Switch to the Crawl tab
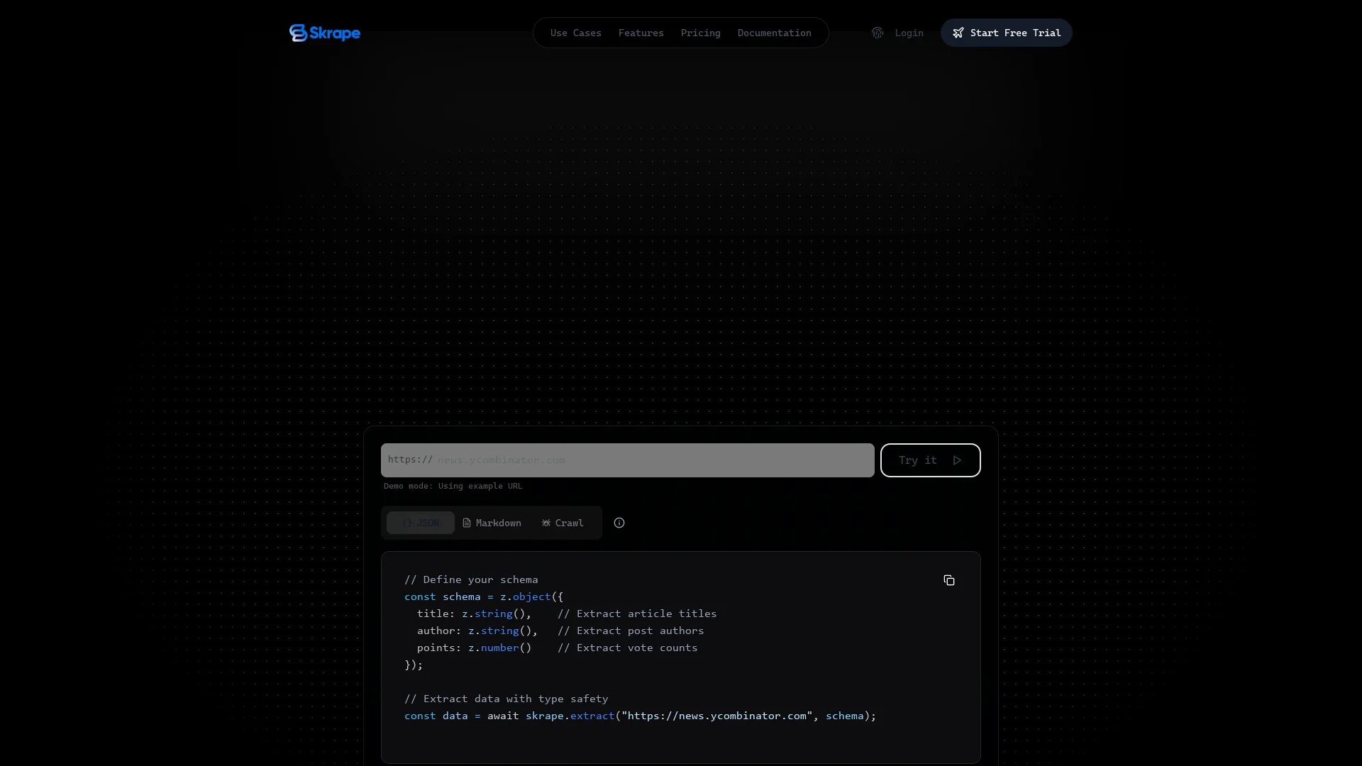Screen dimensions: 1362x766 563,523
